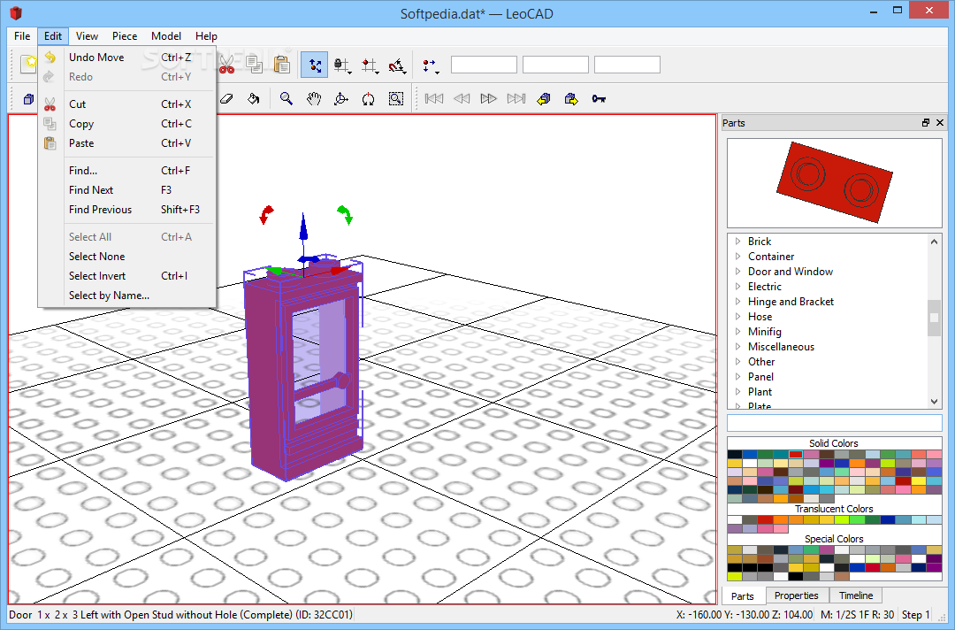Click the red 2x1 plate preview thumbnail
This screenshot has width=955, height=630.
835,183
